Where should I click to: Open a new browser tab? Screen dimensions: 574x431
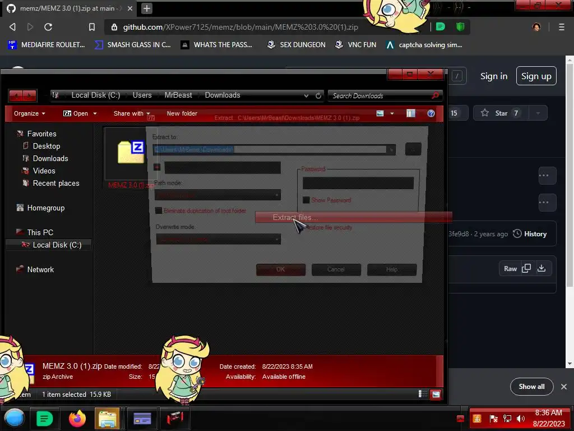point(146,8)
